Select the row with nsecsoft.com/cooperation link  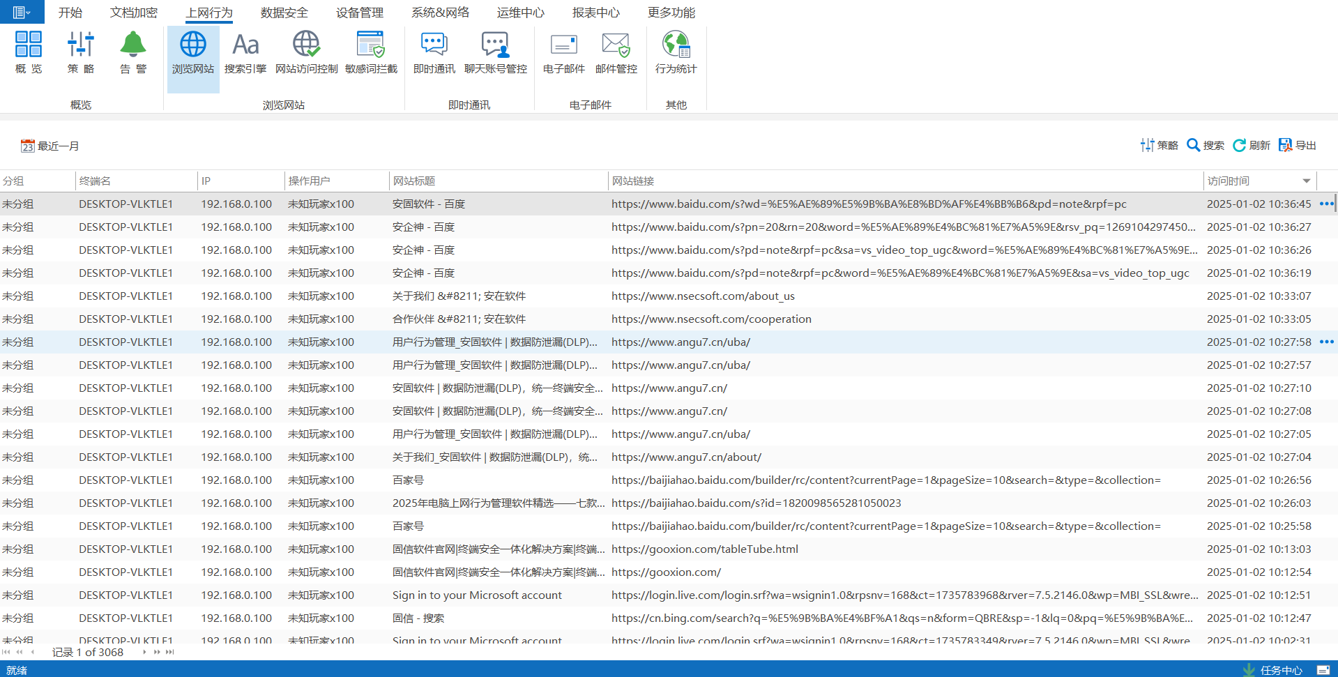click(x=711, y=319)
